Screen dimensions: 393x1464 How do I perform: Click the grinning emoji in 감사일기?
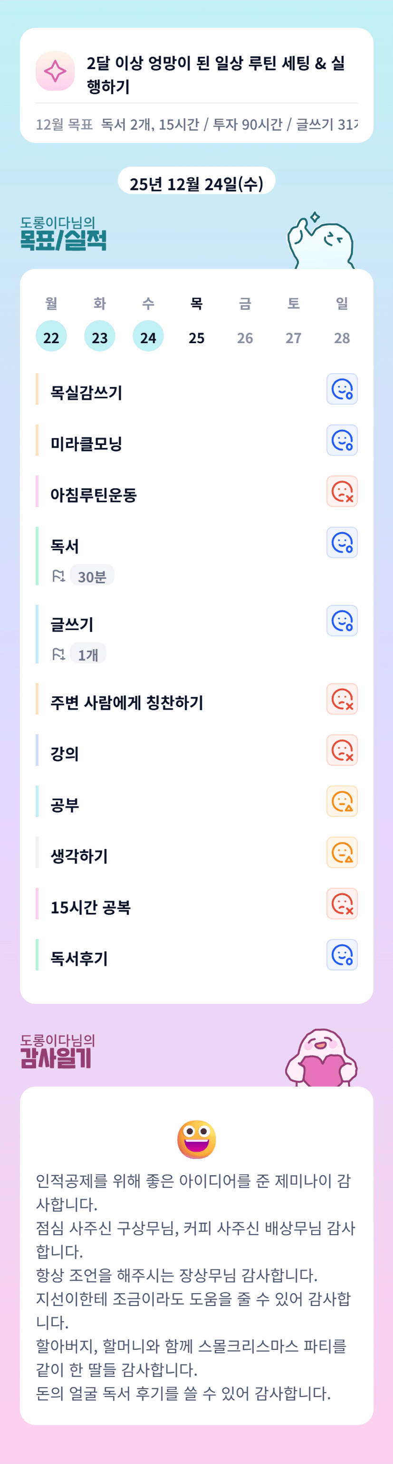click(x=196, y=1139)
